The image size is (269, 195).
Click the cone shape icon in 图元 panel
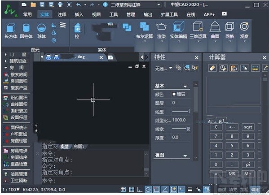[x=54, y=33]
